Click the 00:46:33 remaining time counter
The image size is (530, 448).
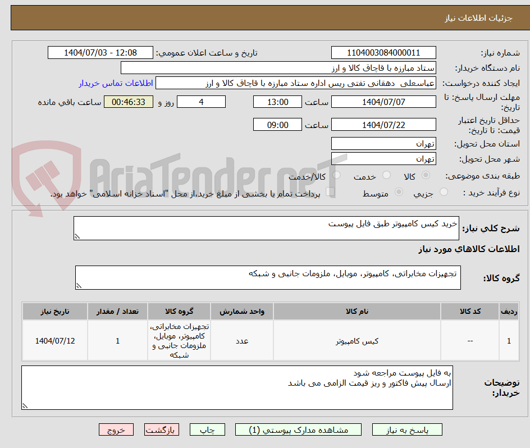(128, 102)
